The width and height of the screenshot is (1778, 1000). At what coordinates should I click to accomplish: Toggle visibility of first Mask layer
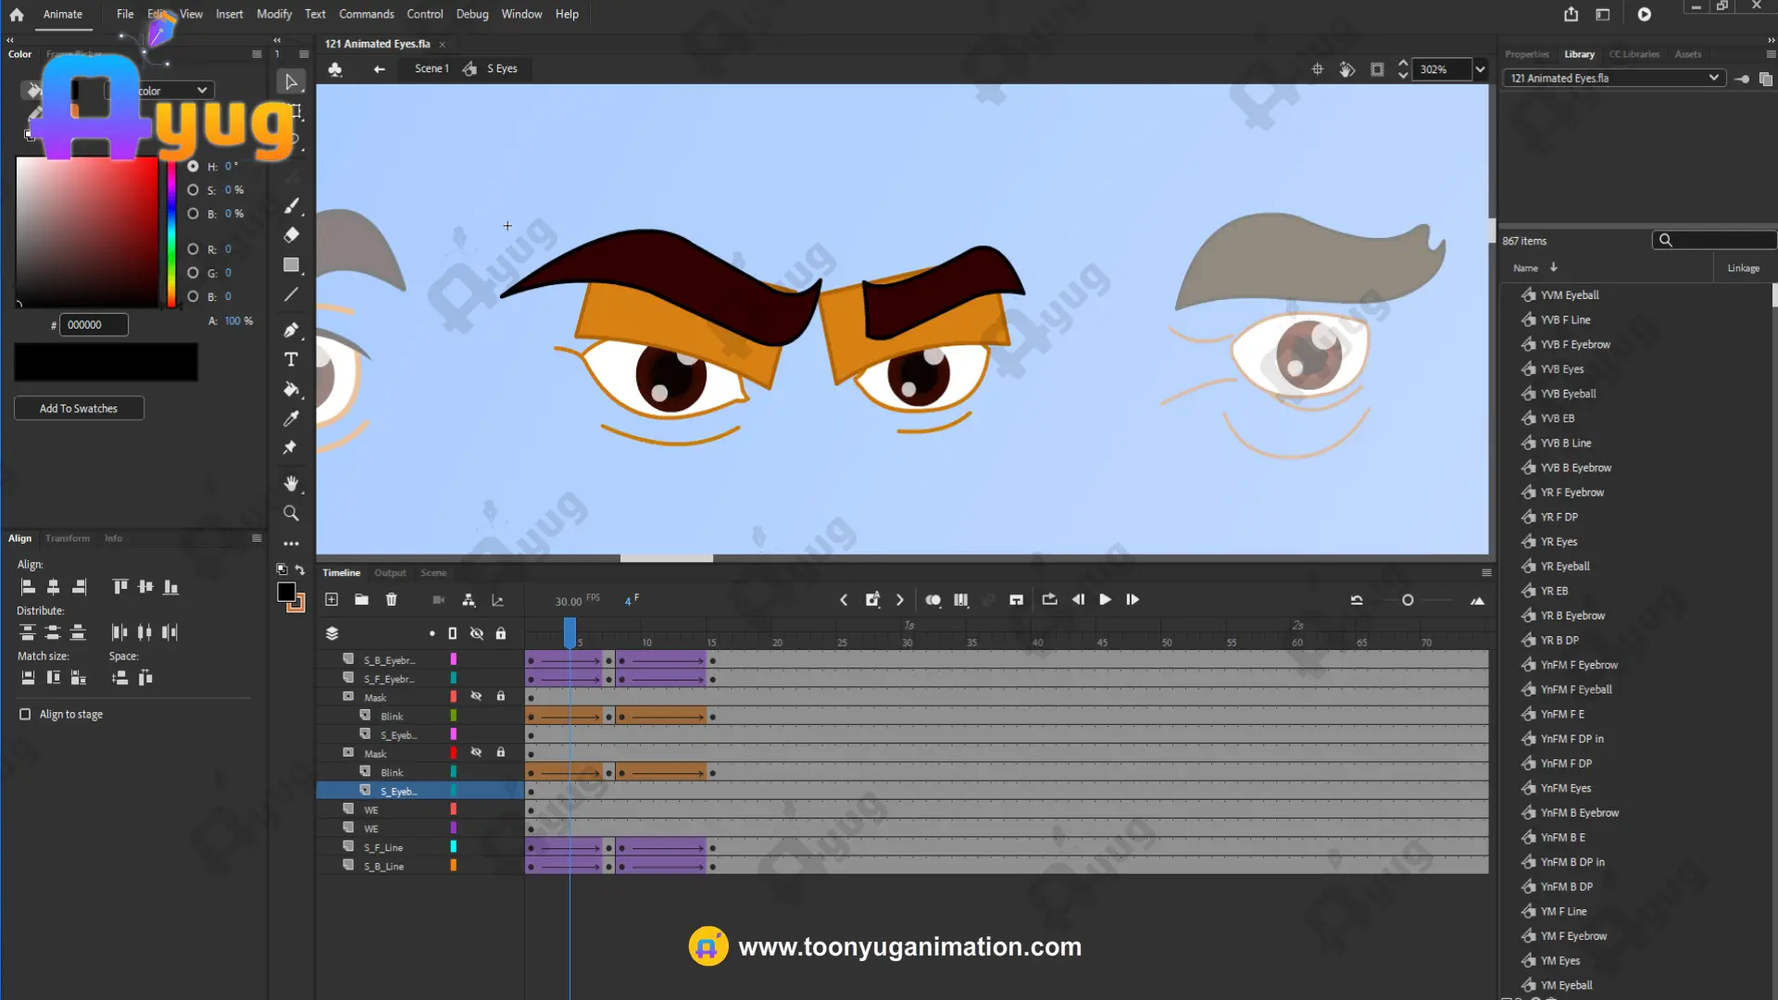click(x=476, y=696)
